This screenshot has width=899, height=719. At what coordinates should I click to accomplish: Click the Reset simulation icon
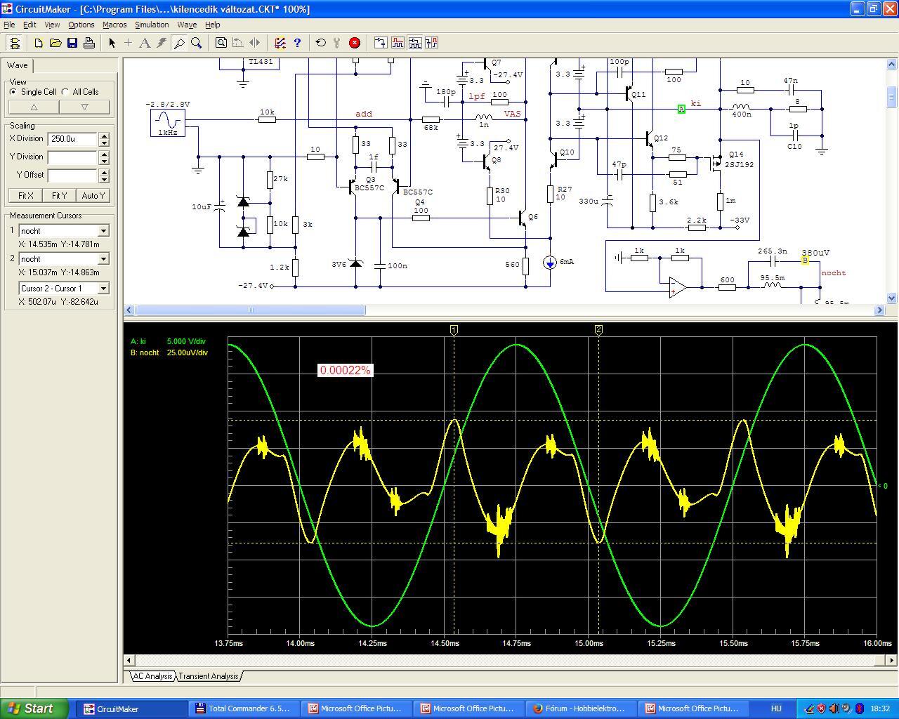pos(321,43)
